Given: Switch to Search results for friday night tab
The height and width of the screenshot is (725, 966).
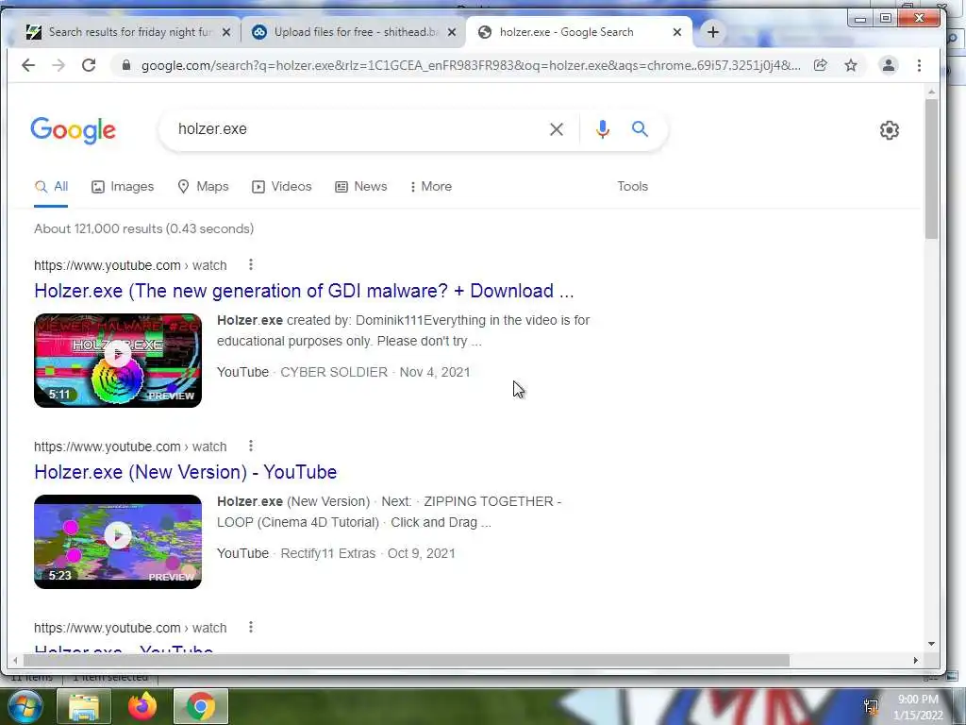Looking at the screenshot, I should click(128, 32).
